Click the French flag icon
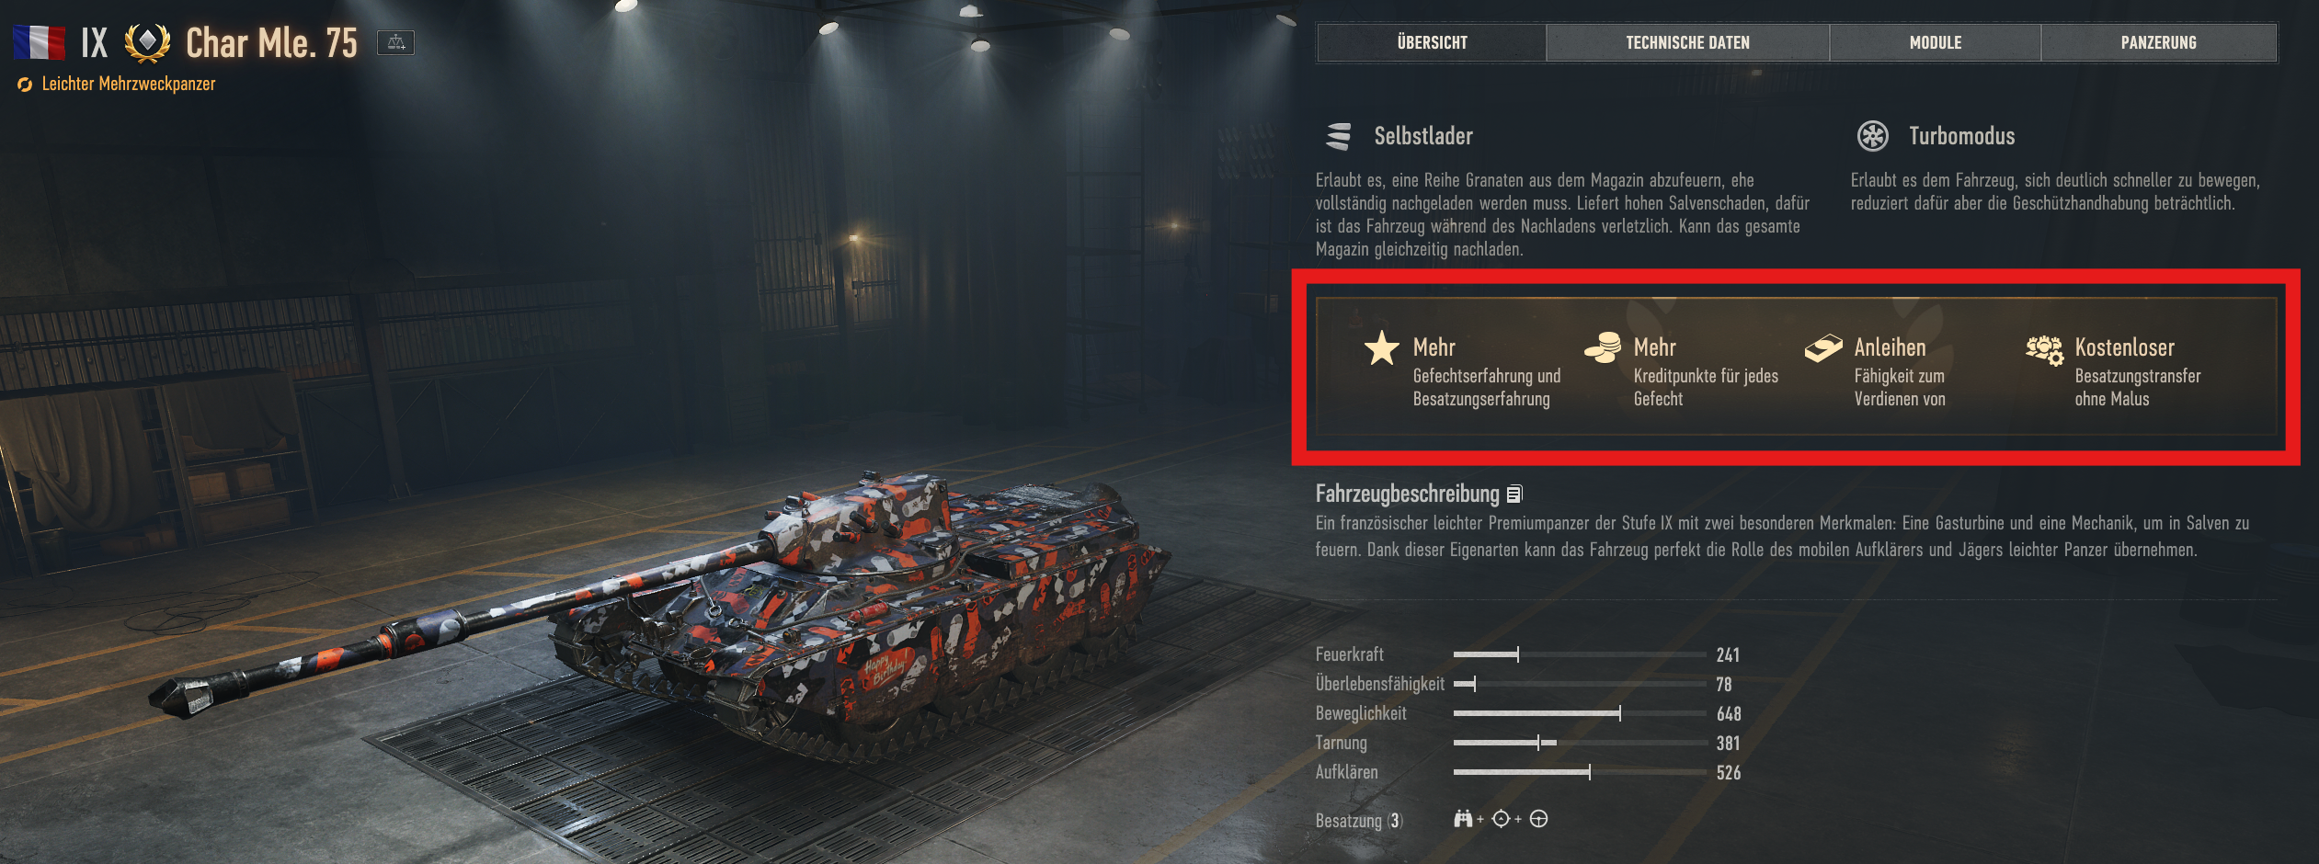 (x=39, y=42)
